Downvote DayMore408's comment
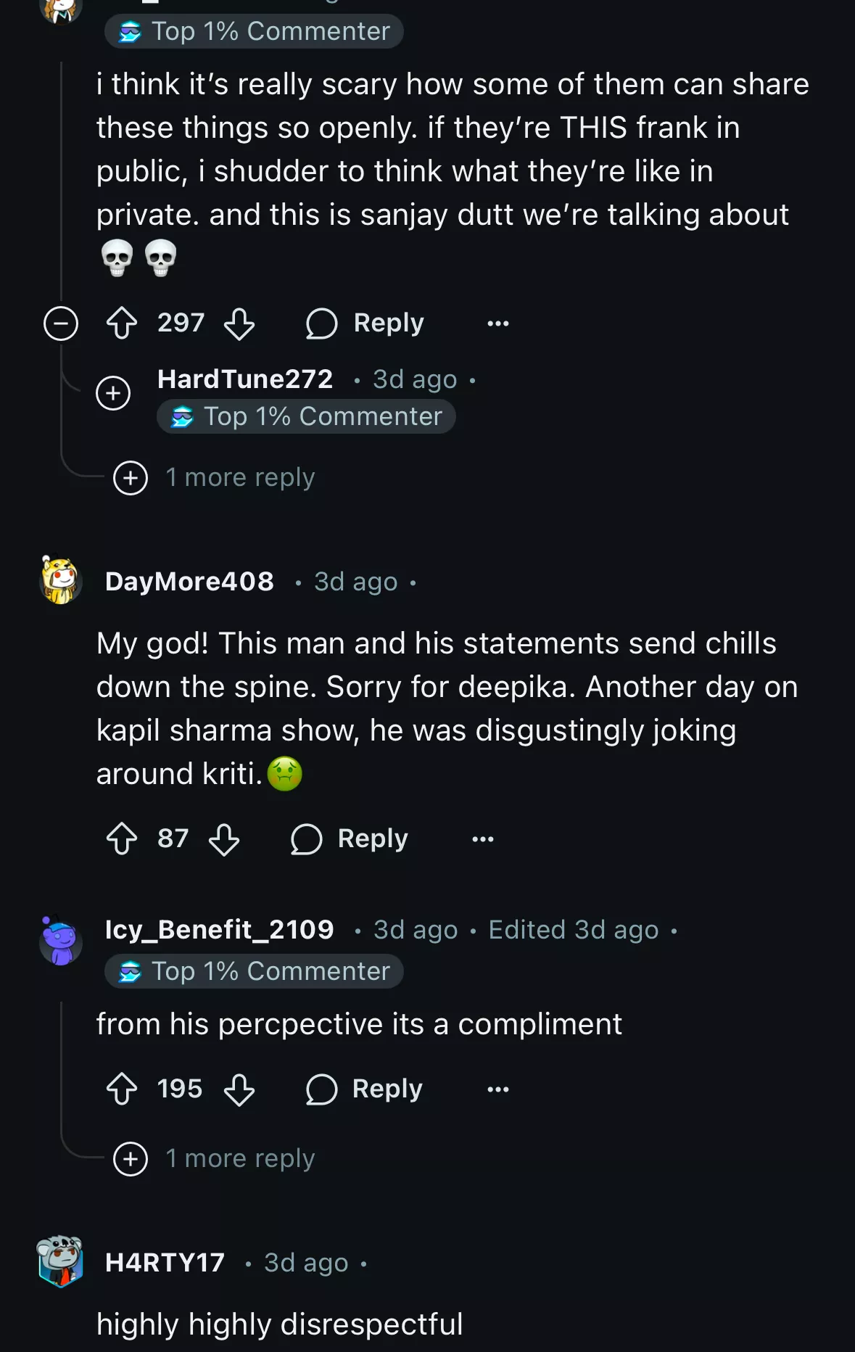Image resolution: width=855 pixels, height=1352 pixels. pyautogui.click(x=223, y=839)
